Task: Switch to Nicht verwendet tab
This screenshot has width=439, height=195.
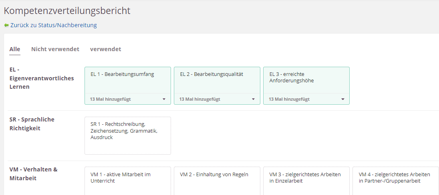Action: [55, 49]
